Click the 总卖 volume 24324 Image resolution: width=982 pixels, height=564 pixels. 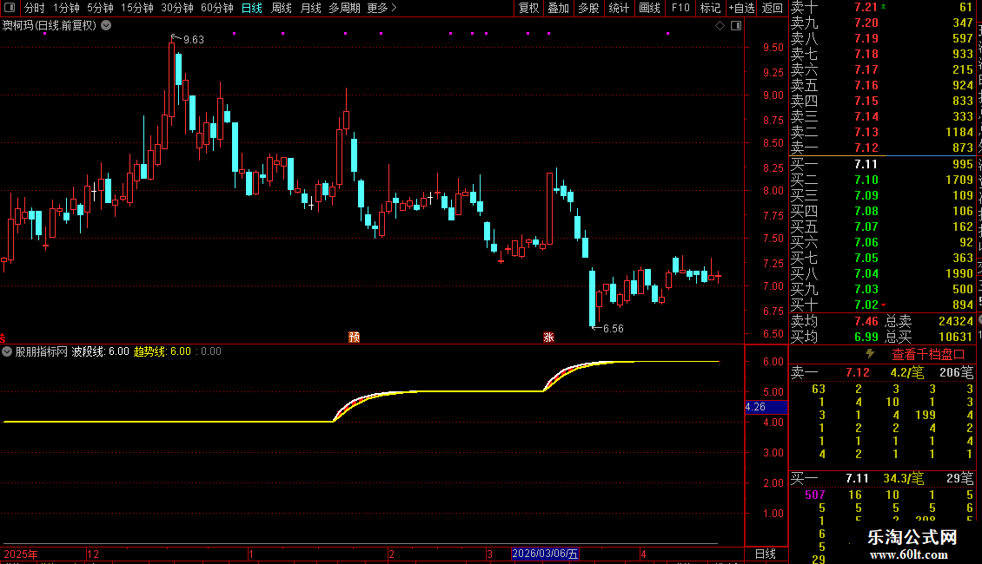click(956, 321)
